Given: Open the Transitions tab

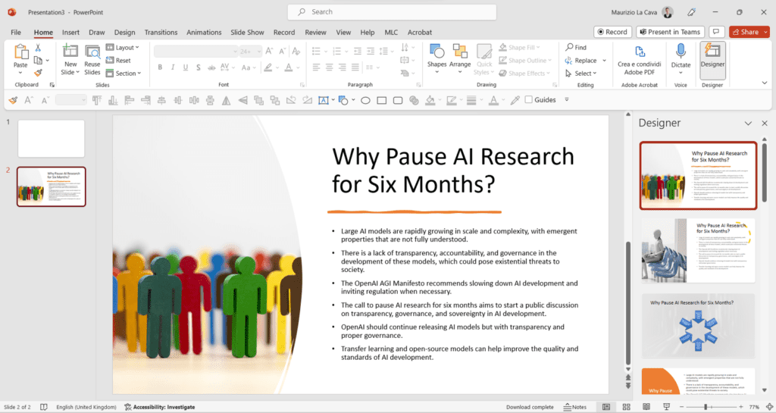Looking at the screenshot, I should [161, 32].
